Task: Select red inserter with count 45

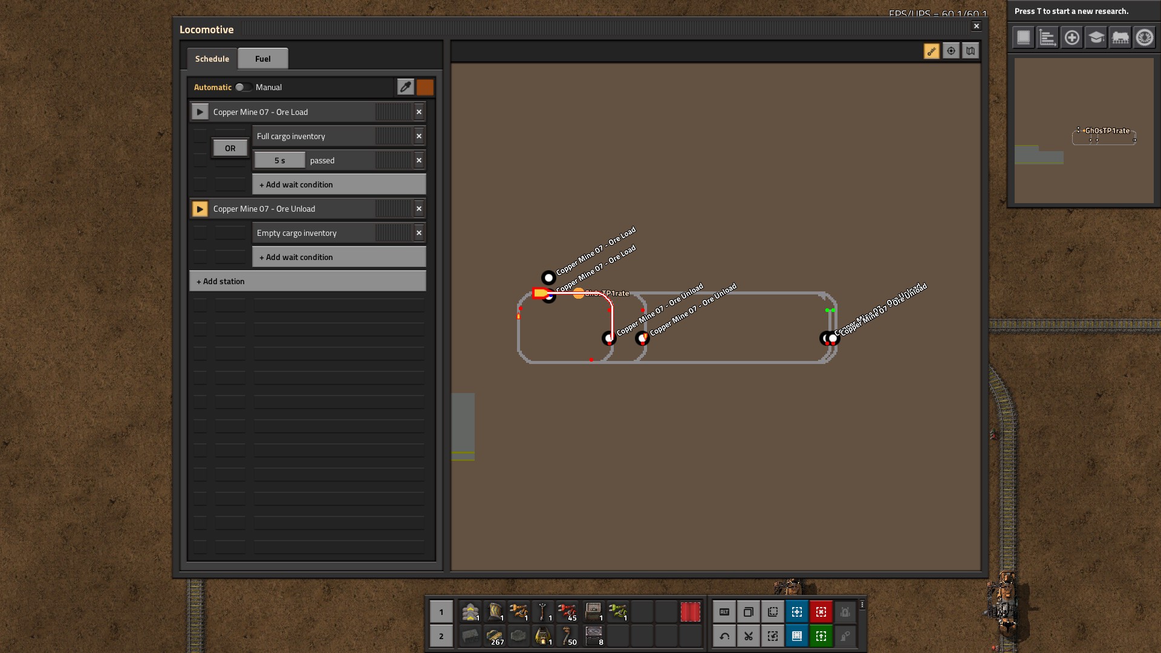Action: pyautogui.click(x=567, y=612)
